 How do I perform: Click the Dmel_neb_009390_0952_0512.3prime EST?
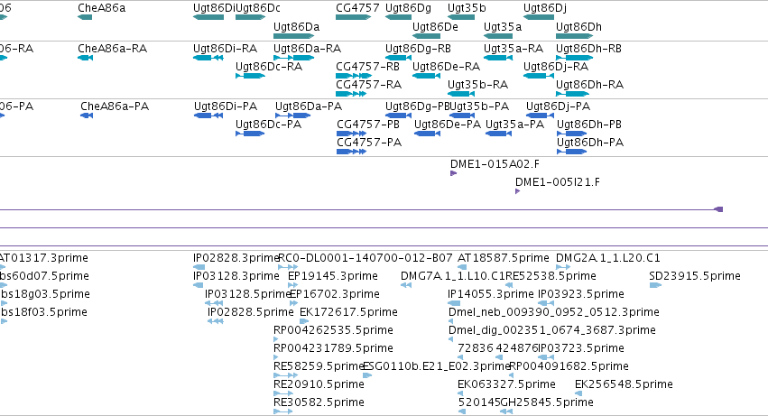(x=451, y=322)
